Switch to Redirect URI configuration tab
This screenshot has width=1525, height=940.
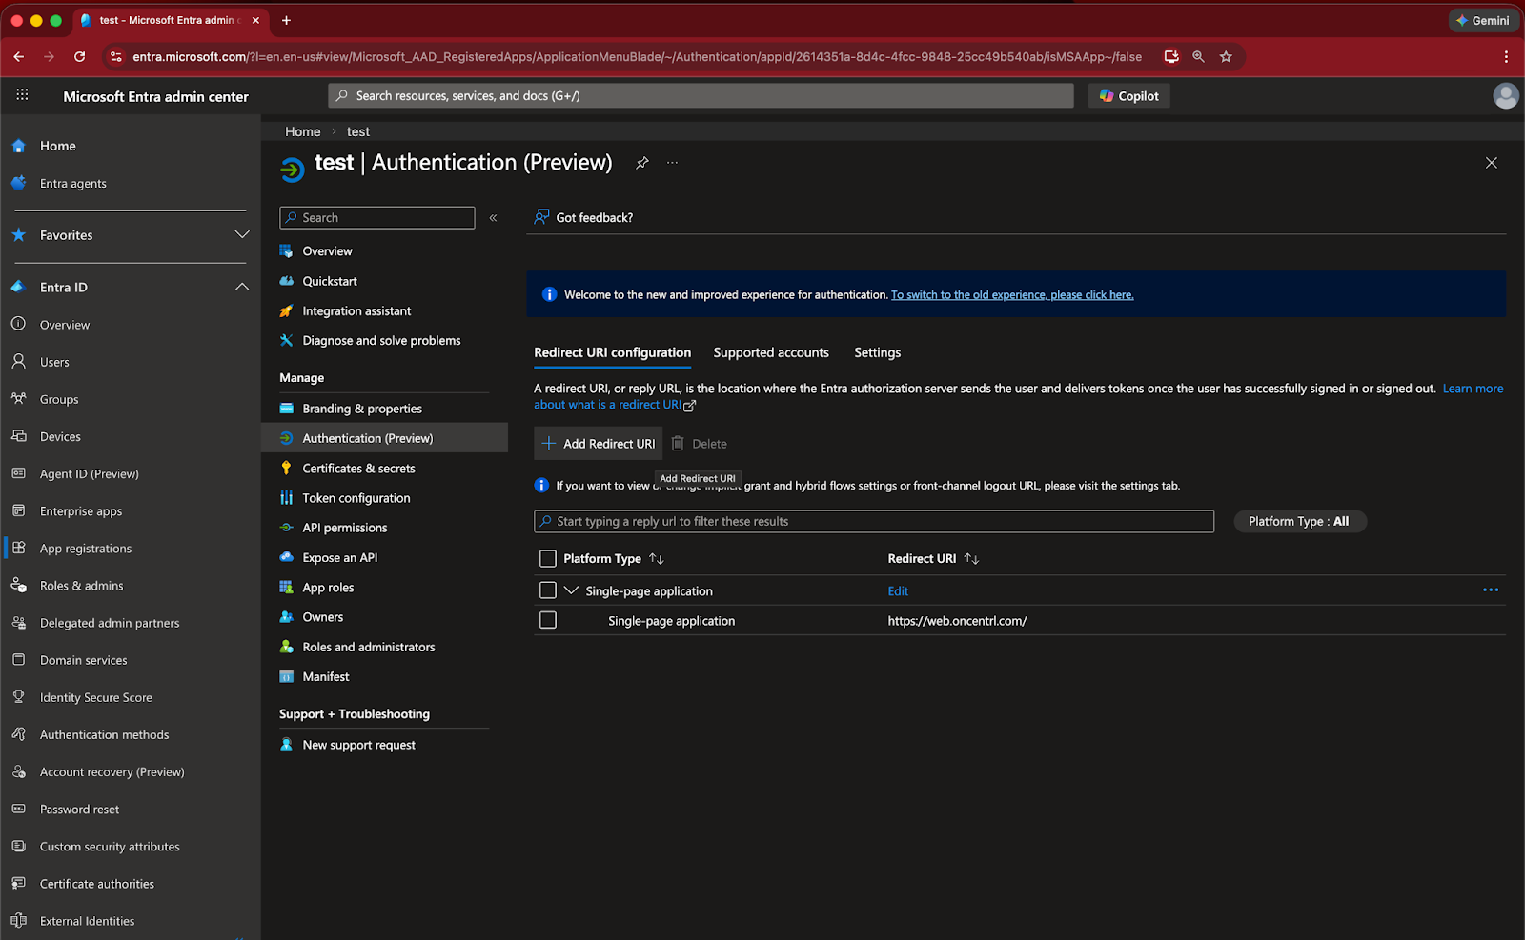click(x=613, y=352)
